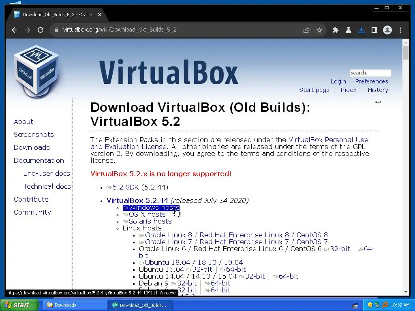Open the user profile avatar
Screen dimensions: 415x311
click(x=387, y=30)
